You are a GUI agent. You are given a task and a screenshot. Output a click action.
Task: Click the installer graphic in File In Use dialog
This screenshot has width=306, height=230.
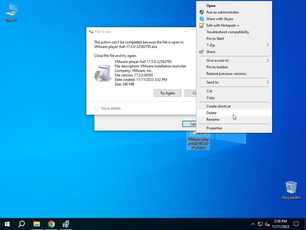pyautogui.click(x=103, y=73)
